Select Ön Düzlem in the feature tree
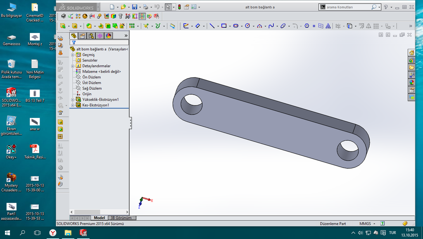423x239 pixels. click(91, 77)
